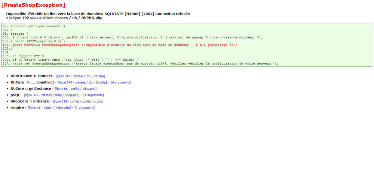Screen dimensions: 374x173
Task: Click code line 101 catch PDOException
Action: click(x=34, y=41)
